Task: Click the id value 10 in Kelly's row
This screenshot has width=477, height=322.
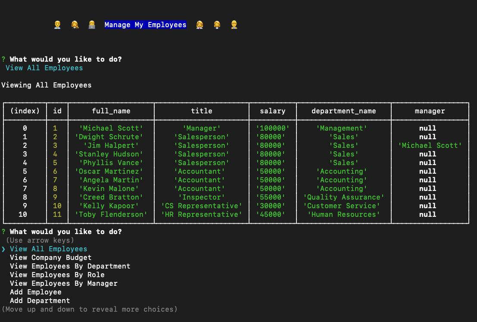Action: (57, 206)
